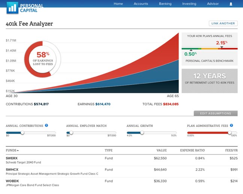Sort by Funds column arrow
Screen dimensions: 243x194
coord(18,150)
